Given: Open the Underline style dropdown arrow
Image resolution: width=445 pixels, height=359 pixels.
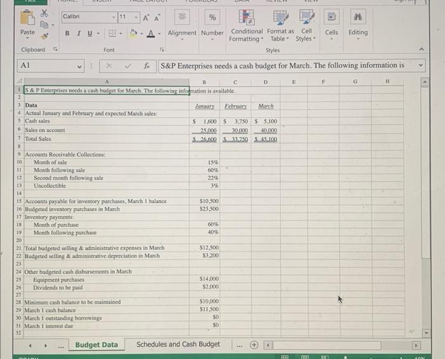Looking at the screenshot, I should tap(99, 34).
